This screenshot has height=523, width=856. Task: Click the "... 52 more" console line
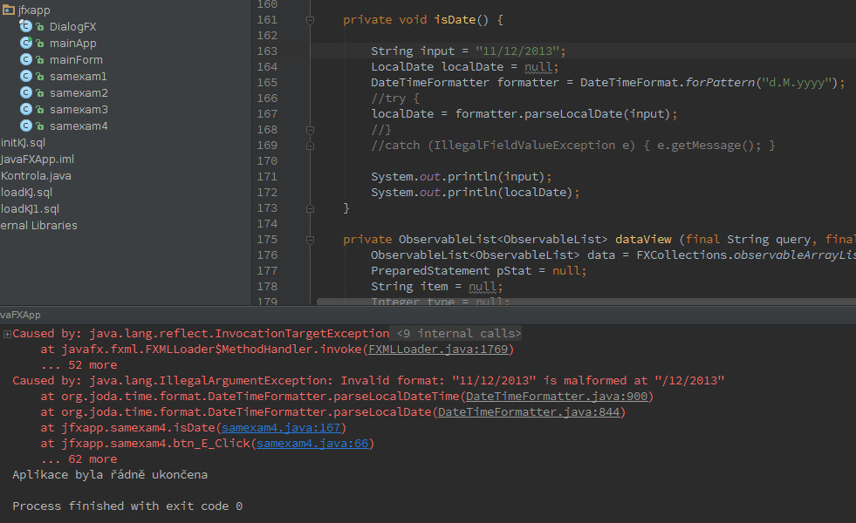point(79,364)
